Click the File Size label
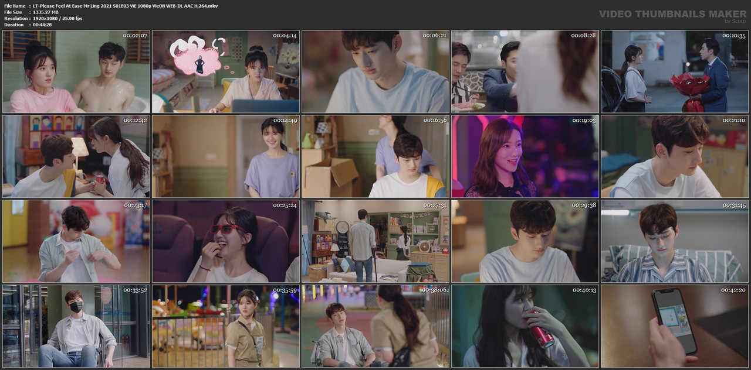Screen dimensions: 751x370 [x=13, y=12]
